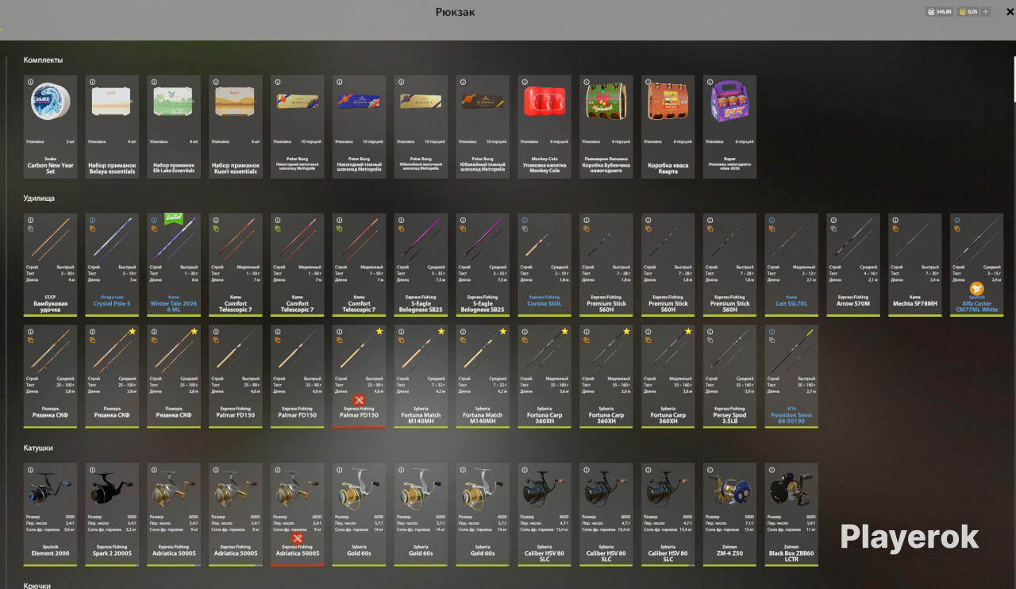
Task: Open info icon on Element 2000 reel card
Action: [x=30, y=469]
